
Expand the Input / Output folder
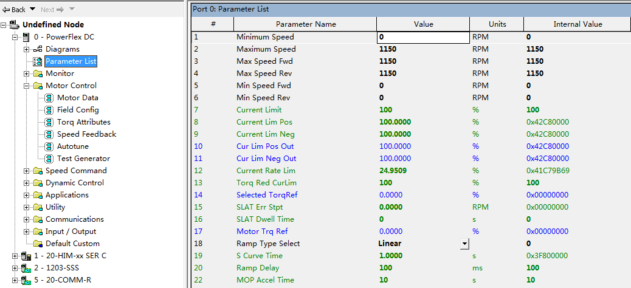click(x=27, y=231)
